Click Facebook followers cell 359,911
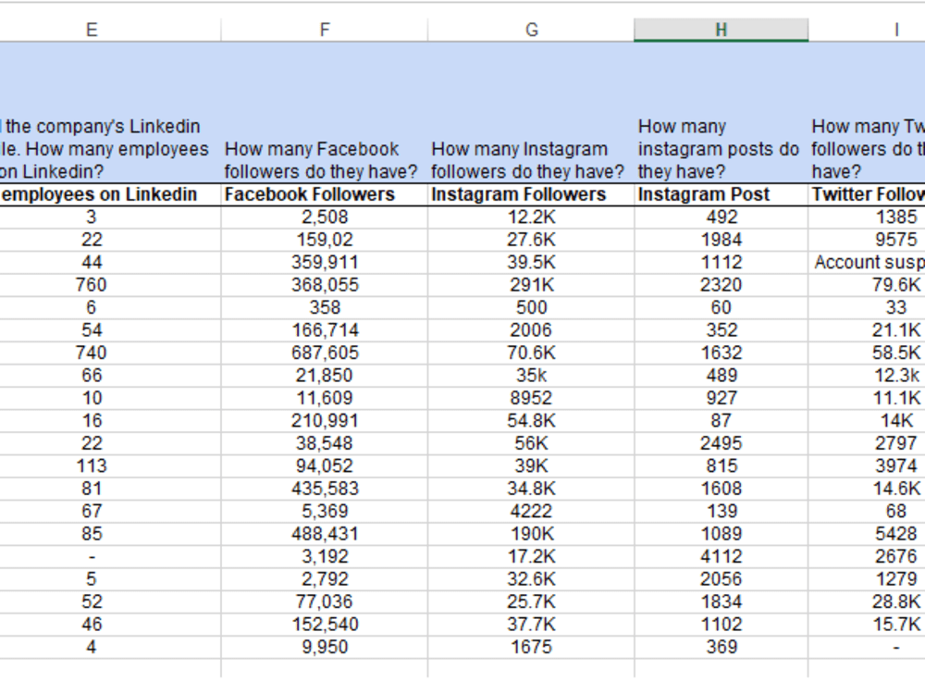Screen dimensions: 925x694 (325, 263)
